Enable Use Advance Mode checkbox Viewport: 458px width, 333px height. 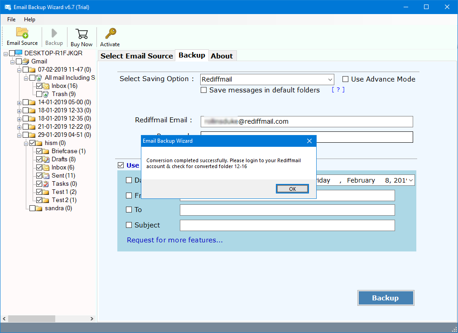click(346, 79)
